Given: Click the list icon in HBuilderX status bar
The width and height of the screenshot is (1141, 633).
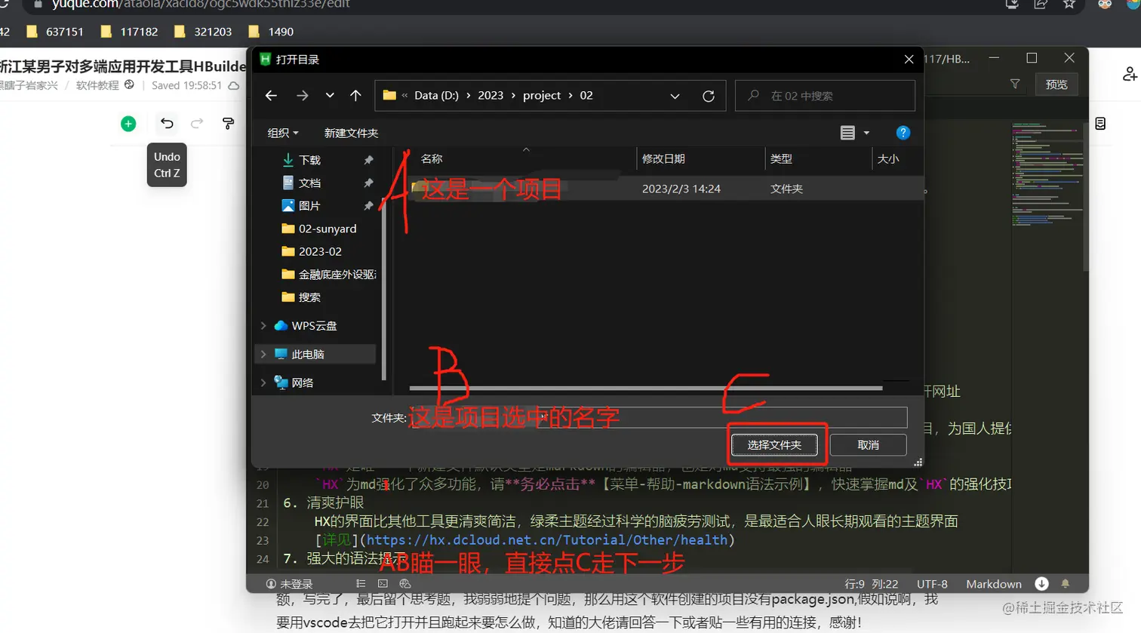Looking at the screenshot, I should click(361, 584).
